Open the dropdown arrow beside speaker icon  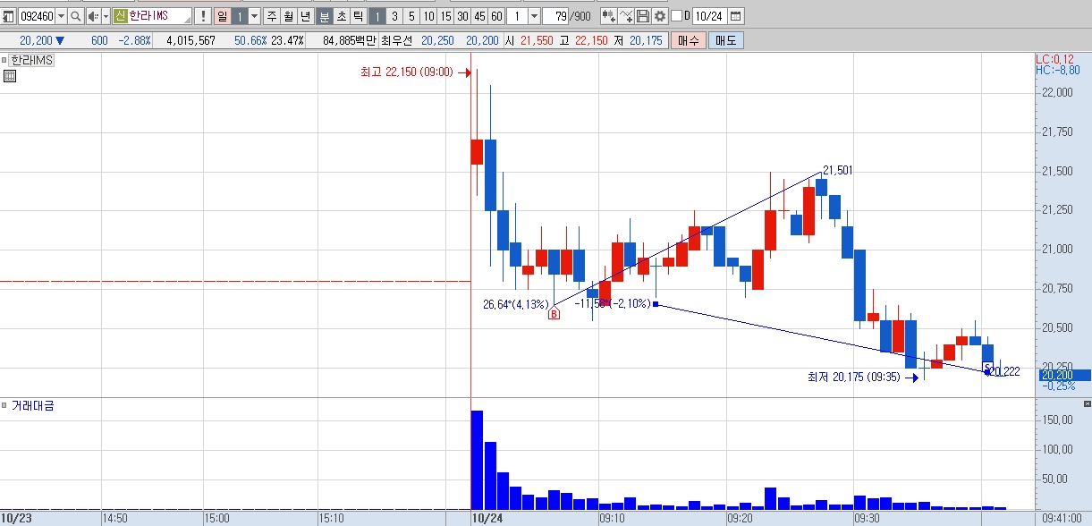[106, 16]
